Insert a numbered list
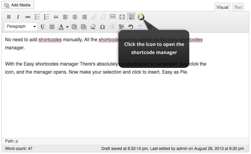 point(46,17)
